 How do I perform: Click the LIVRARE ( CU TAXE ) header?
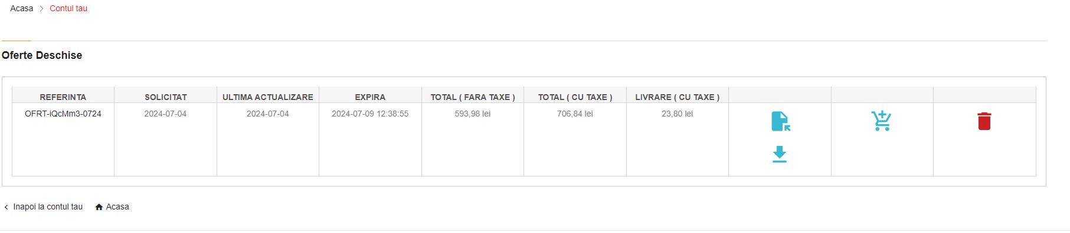678,97
